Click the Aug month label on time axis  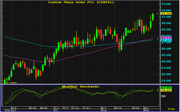pos(104,110)
